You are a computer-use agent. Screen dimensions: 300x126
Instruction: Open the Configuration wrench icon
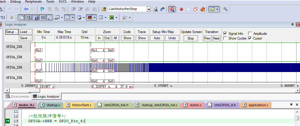point(225,9)
